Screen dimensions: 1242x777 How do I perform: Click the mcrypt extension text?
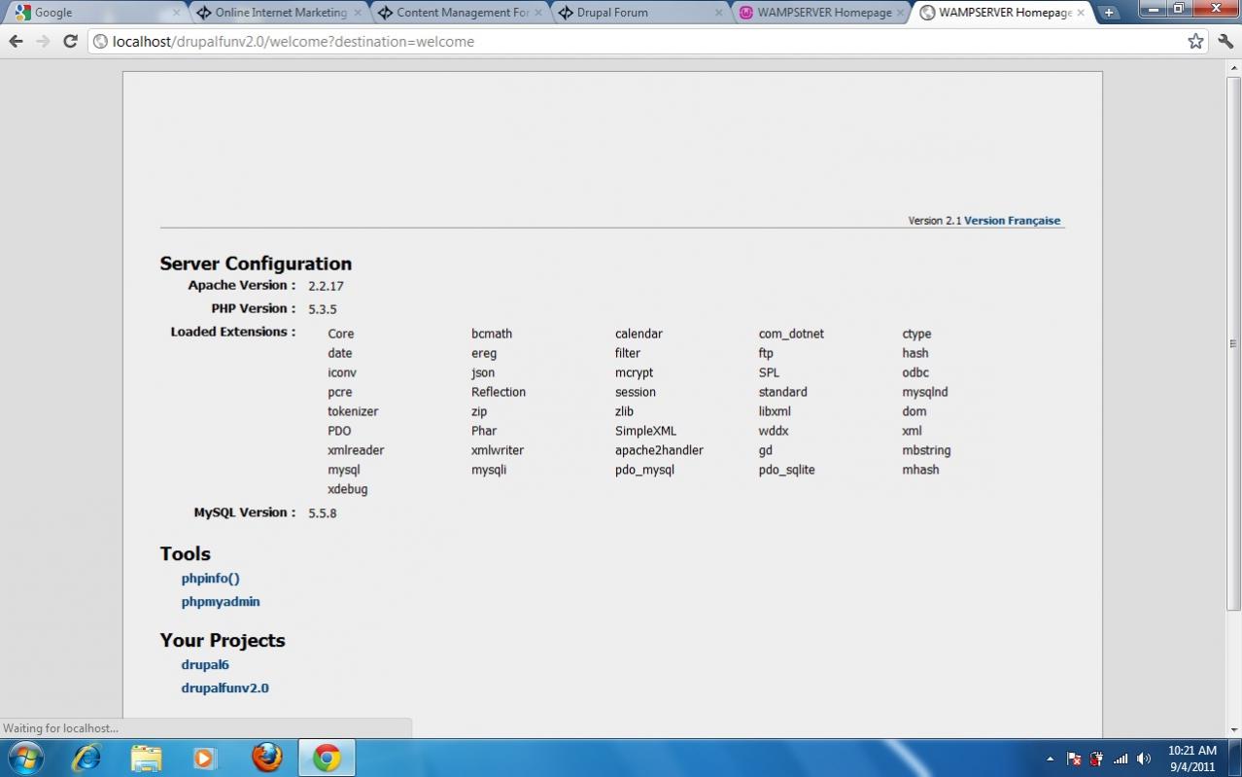click(x=634, y=372)
